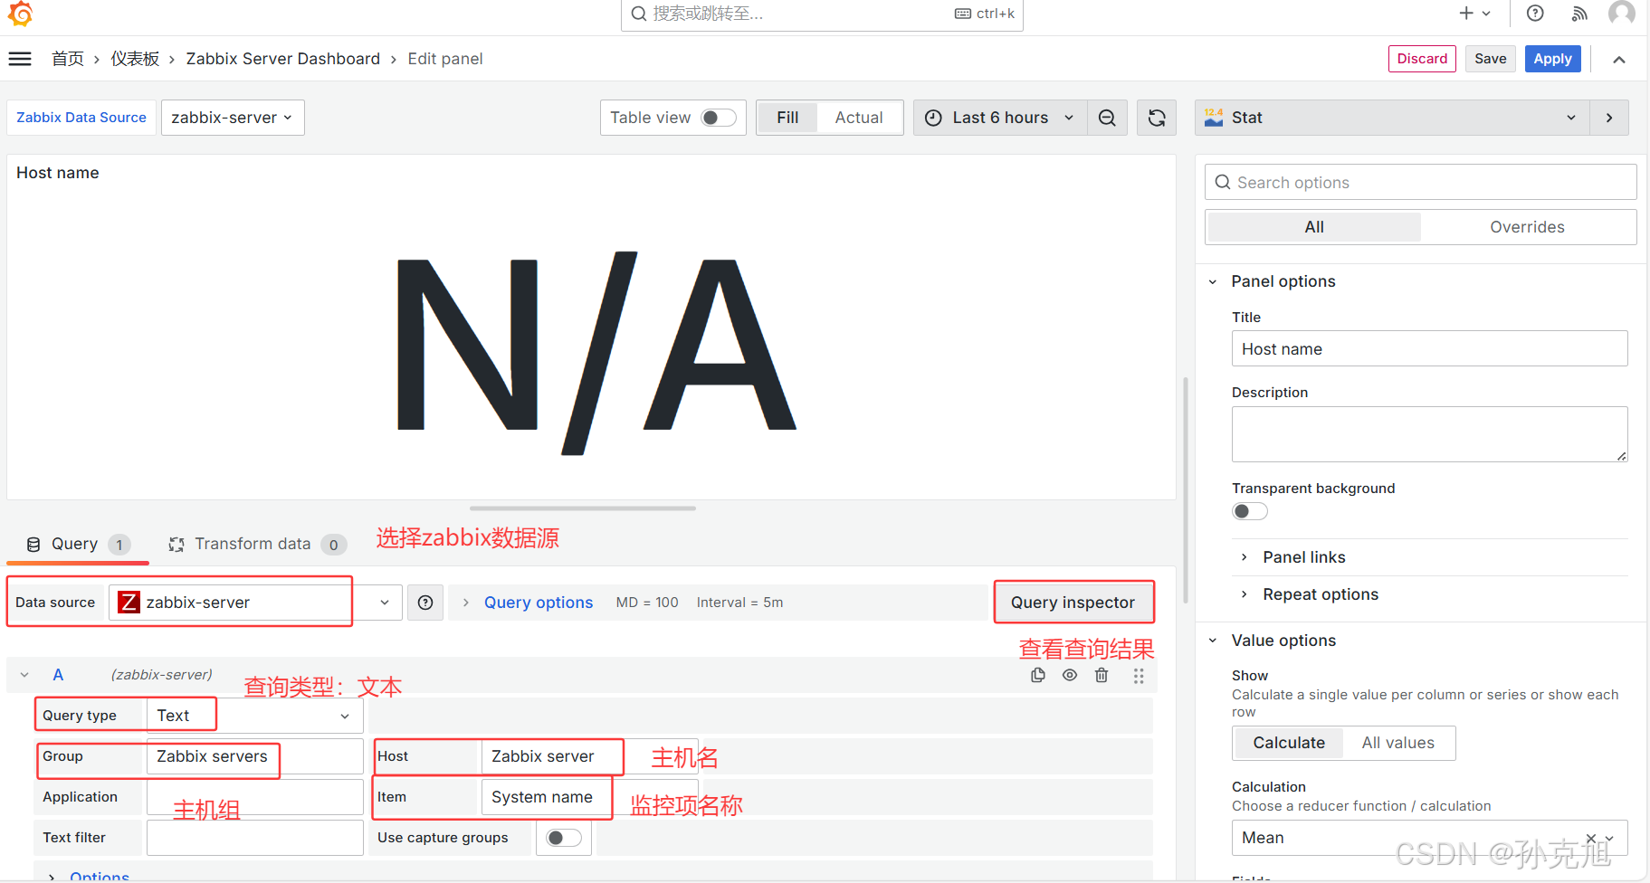Open Query inspector
1650x883 pixels.
click(1073, 603)
